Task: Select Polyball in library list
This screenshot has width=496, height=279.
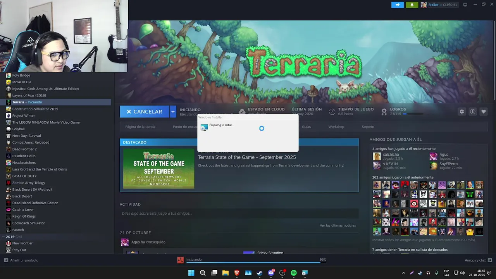Action: coord(18,129)
